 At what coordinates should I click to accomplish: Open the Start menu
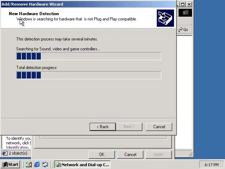10,164
